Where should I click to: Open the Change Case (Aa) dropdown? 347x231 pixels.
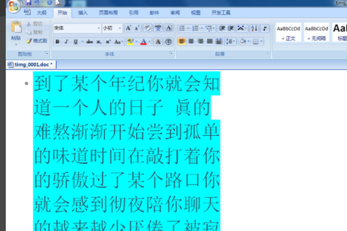119,42
